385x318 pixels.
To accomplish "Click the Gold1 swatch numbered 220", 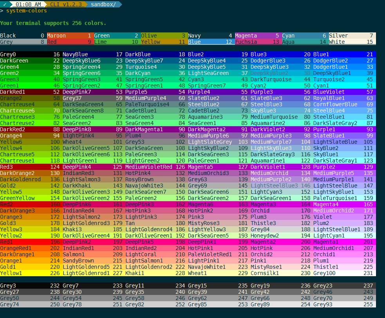I will 31,267.
